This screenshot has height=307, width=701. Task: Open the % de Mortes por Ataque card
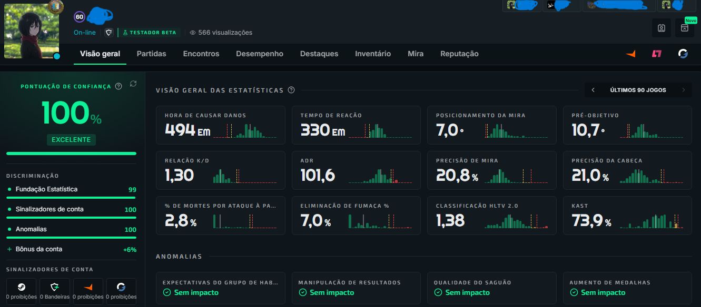point(221,216)
